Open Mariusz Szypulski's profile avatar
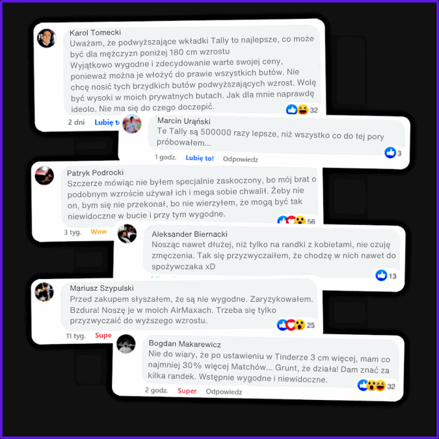439x439 pixels. [44, 292]
